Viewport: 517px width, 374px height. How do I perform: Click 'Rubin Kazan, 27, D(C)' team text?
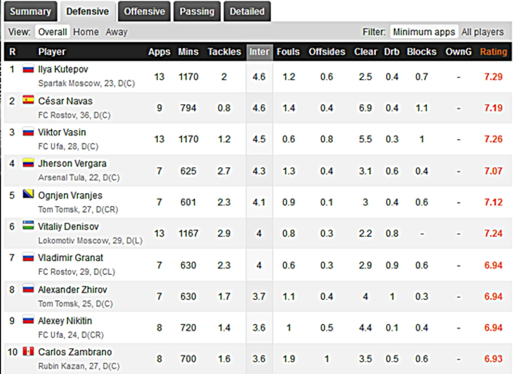pyautogui.click(x=79, y=366)
